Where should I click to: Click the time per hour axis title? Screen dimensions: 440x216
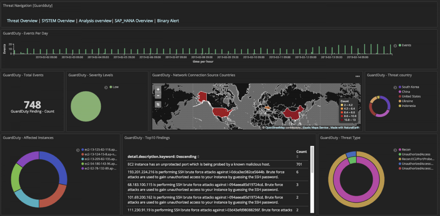tap(203, 61)
